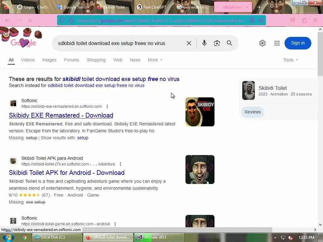The width and height of the screenshot is (323, 242).
Task: Click the muted volume tray icon
Action: (x=291, y=238)
